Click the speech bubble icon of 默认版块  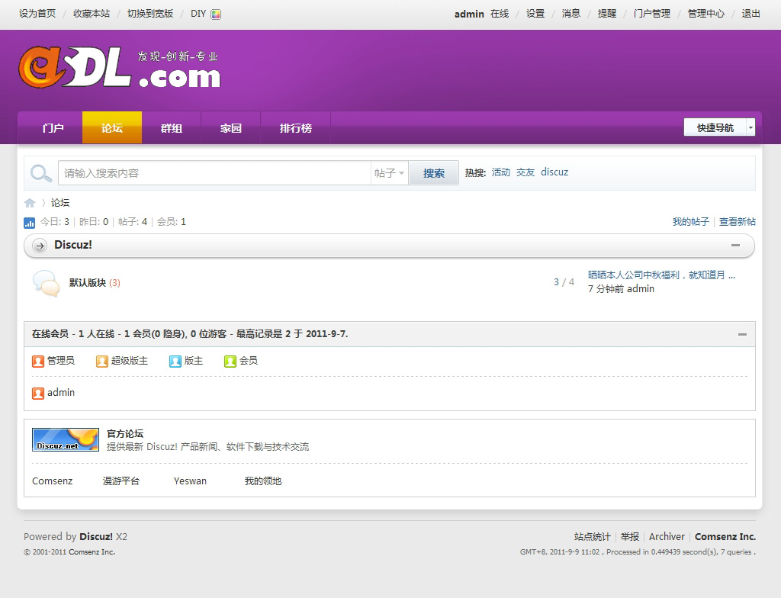pos(46,284)
